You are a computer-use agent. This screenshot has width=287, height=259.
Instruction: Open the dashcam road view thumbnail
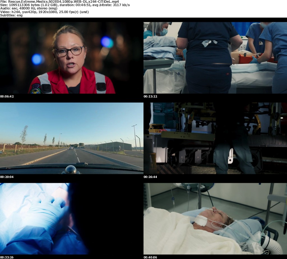(x=72, y=138)
